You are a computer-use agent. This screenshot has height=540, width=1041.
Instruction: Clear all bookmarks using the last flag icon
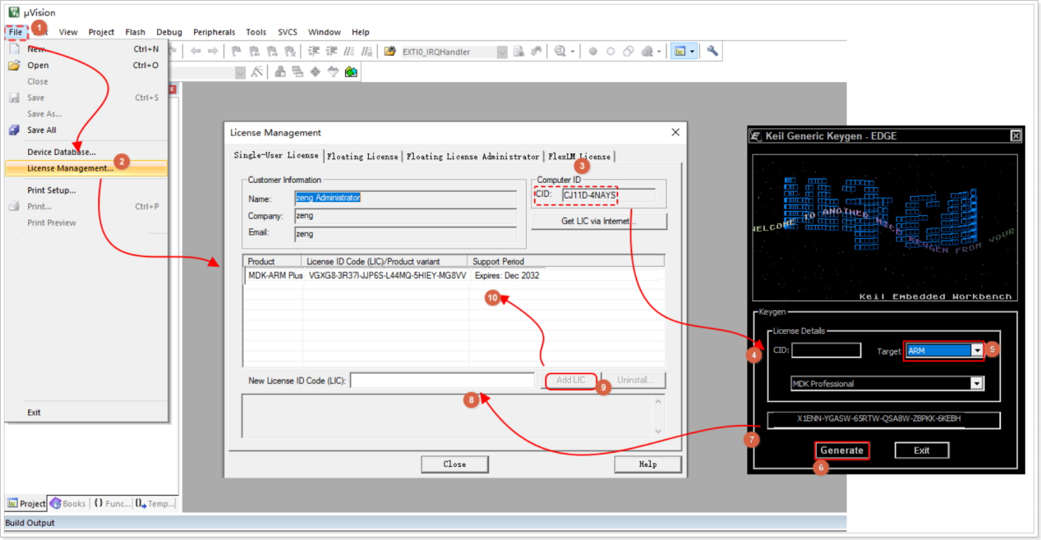coord(289,51)
